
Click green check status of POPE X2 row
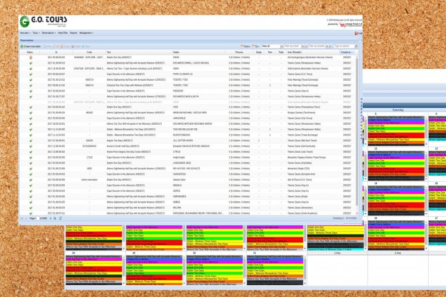31,74
